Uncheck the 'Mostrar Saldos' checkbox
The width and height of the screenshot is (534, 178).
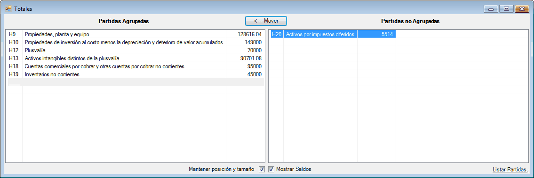[271, 169]
